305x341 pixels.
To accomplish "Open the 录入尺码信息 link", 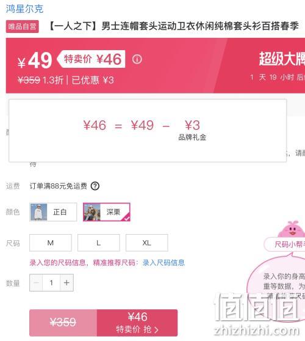I will point(163,263).
